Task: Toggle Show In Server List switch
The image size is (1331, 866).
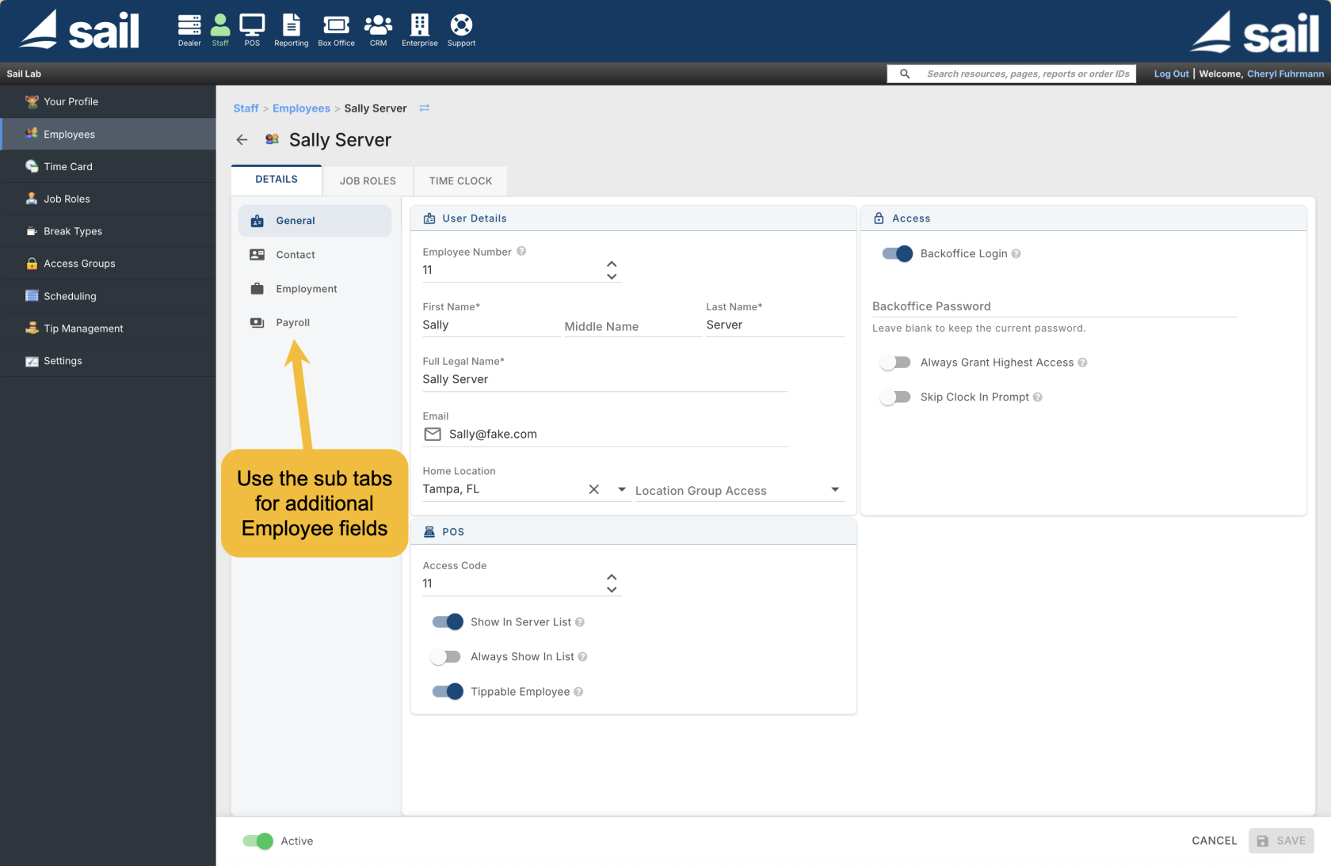Action: [448, 622]
